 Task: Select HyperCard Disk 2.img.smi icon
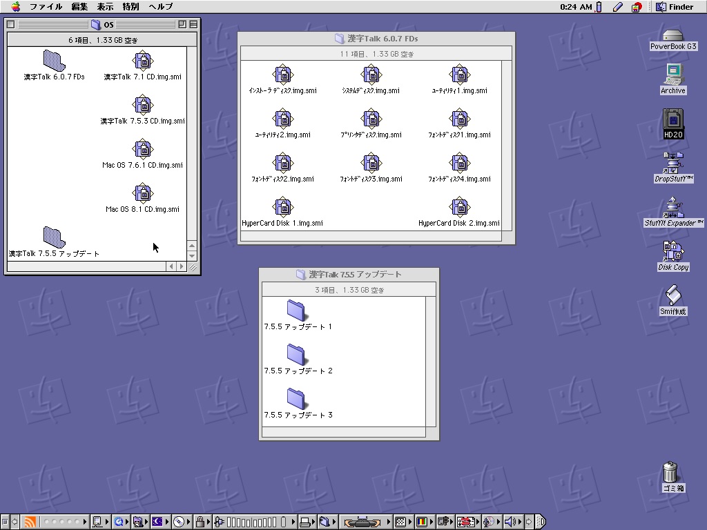coord(459,207)
